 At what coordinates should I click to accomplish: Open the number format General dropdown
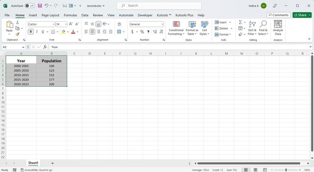pos(162,24)
